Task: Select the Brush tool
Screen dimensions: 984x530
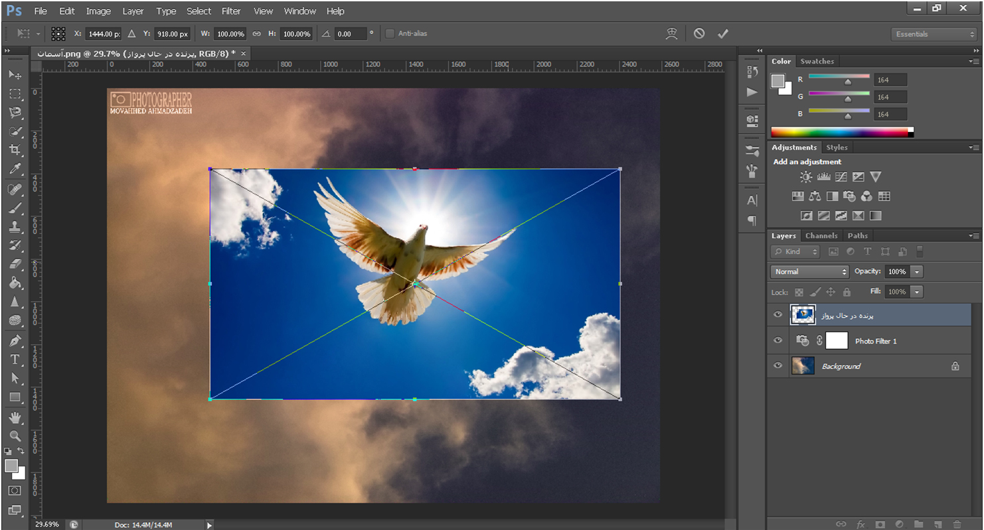Action: (15, 208)
